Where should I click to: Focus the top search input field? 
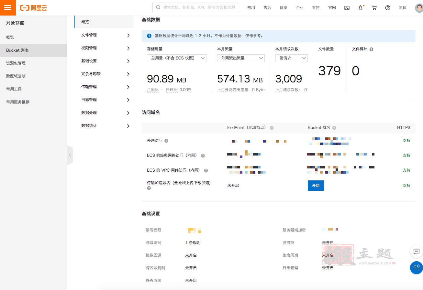coord(196,7)
